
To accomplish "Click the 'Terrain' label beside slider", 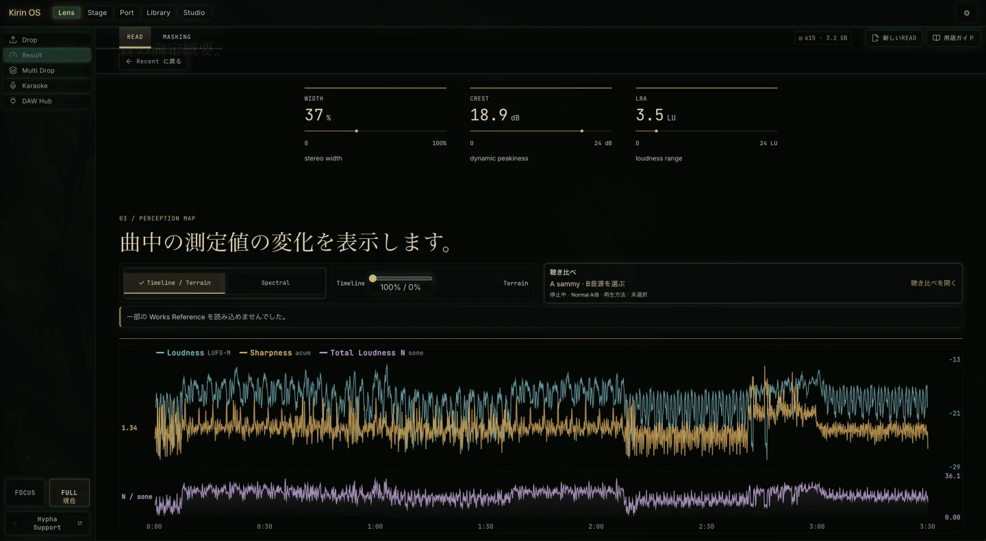I will tap(516, 283).
